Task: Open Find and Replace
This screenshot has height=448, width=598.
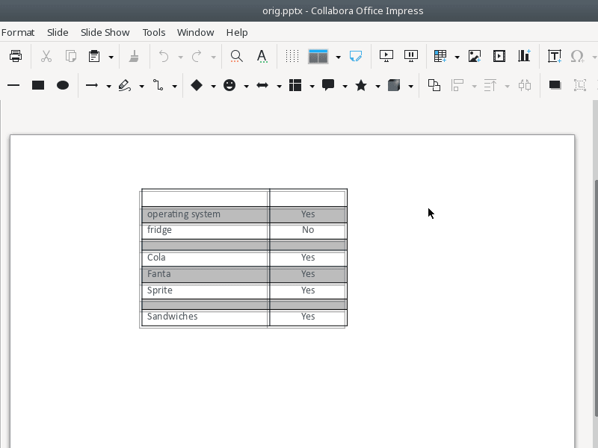Action: tap(236, 55)
